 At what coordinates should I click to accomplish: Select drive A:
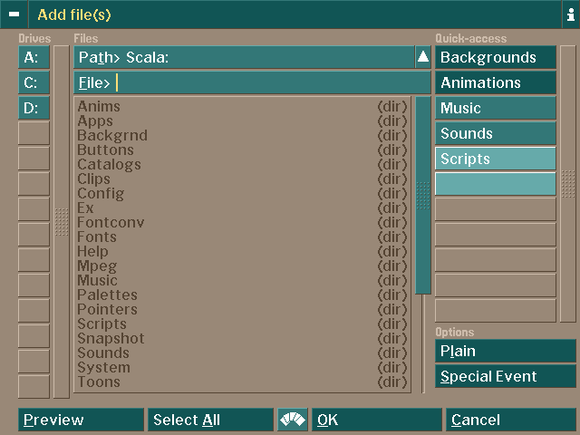tap(34, 57)
